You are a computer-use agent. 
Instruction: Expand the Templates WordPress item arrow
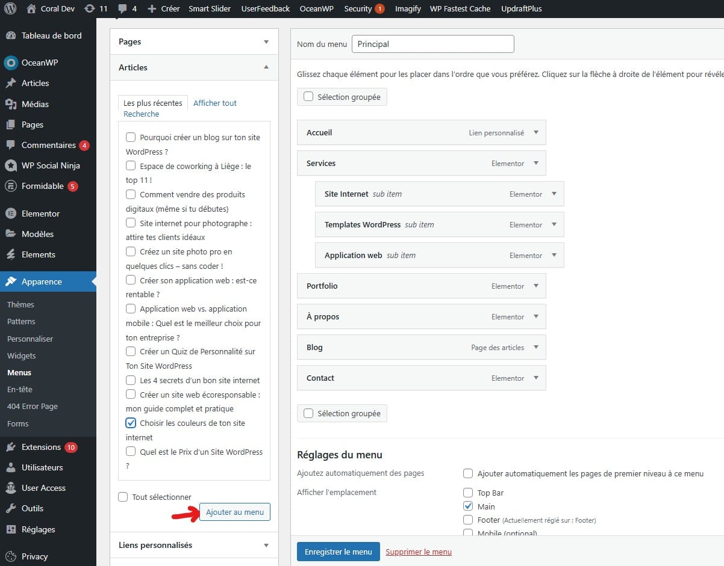554,224
